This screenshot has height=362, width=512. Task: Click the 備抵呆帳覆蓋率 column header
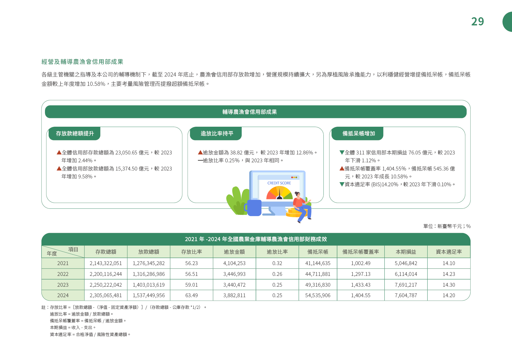[x=361, y=252]
